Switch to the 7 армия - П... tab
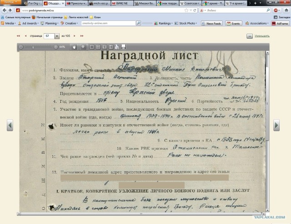Screen dimensions: 291x224 coord(213,3)
